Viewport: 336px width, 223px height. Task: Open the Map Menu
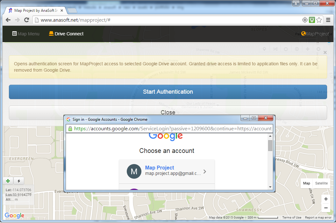point(26,34)
